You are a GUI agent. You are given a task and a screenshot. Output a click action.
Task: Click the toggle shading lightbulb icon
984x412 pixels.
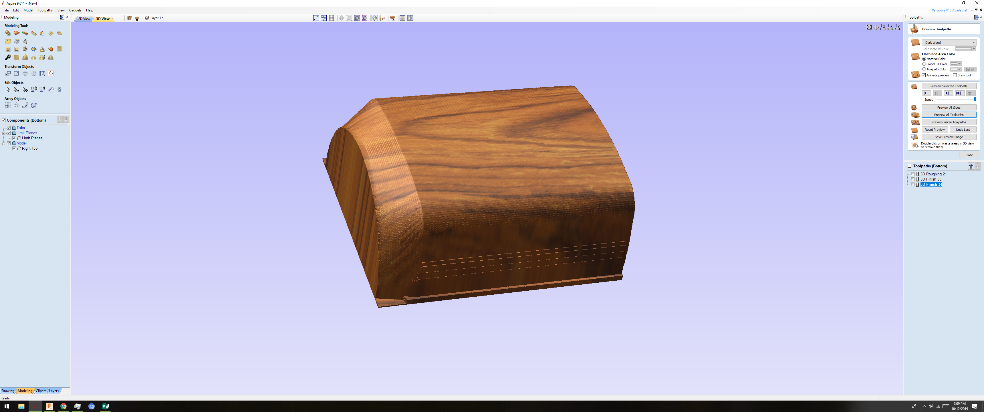374,18
